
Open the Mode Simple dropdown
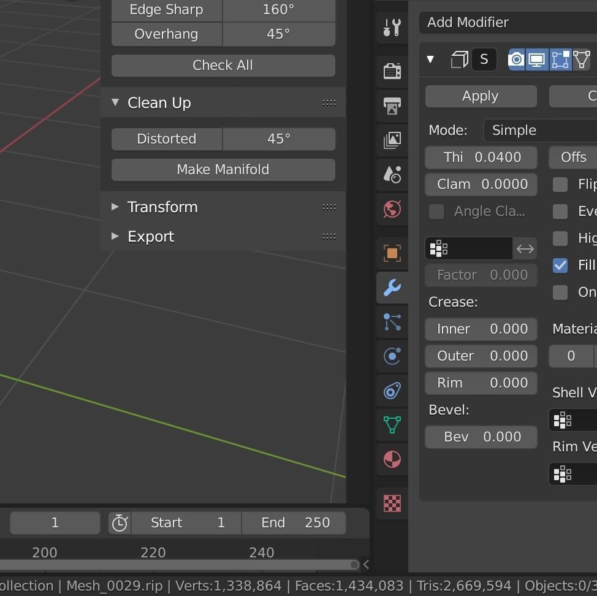pos(540,130)
